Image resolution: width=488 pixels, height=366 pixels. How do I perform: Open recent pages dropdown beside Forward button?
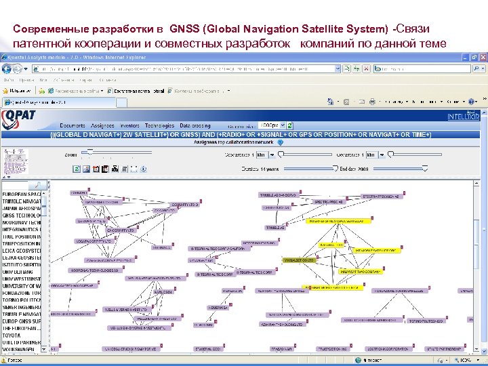(x=26, y=68)
